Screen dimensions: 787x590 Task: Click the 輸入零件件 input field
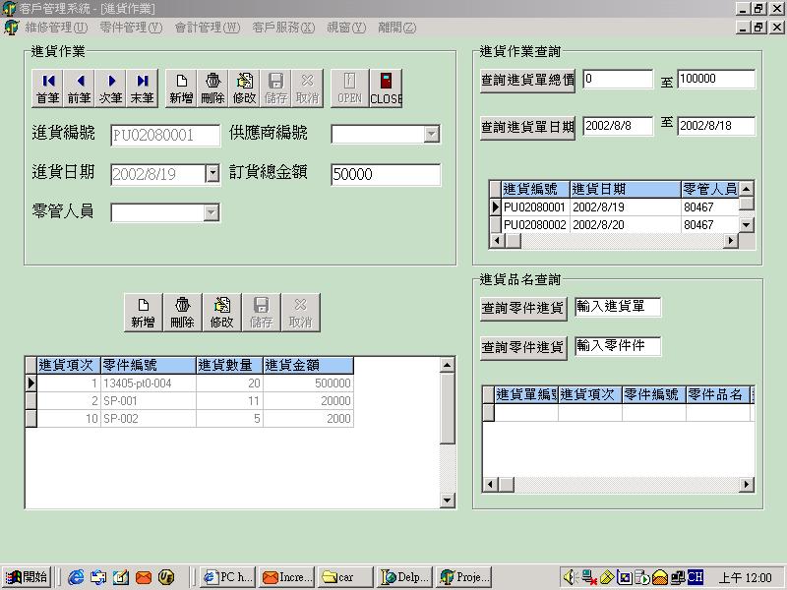[x=618, y=346]
